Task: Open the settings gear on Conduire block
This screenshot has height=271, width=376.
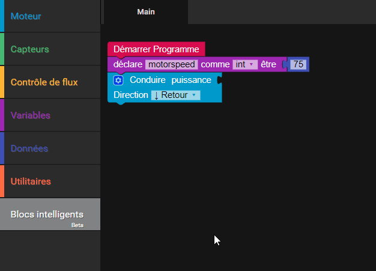Action: [x=118, y=80]
